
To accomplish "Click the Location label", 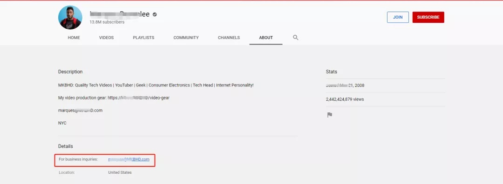I will [67, 172].
